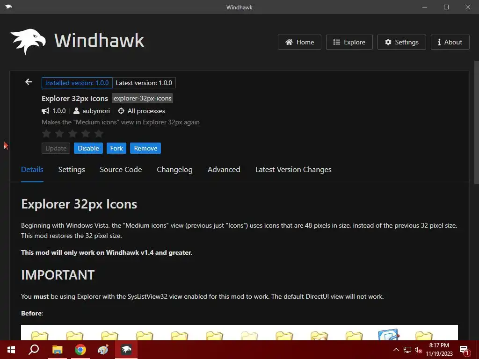Click the target icon beside All processes
479x359 pixels.
[121, 111]
